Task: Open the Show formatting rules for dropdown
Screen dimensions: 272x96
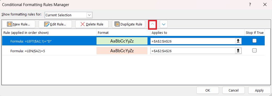Action: pyautogui.click(x=89, y=15)
